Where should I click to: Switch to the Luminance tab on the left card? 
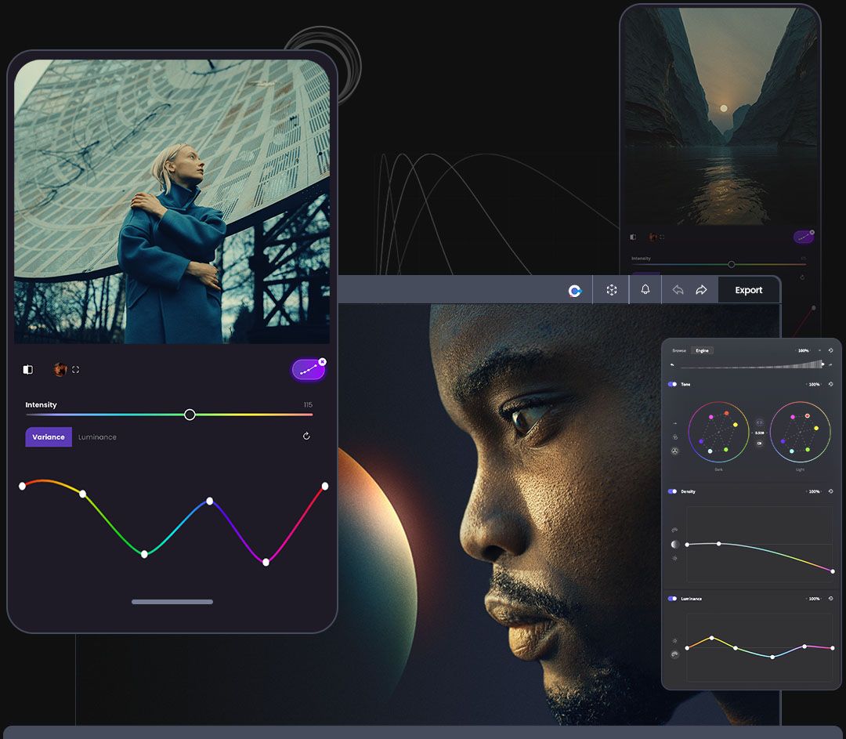(x=97, y=437)
